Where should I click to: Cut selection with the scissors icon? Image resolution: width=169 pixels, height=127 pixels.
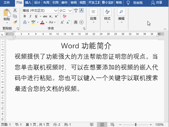pos(15,10)
